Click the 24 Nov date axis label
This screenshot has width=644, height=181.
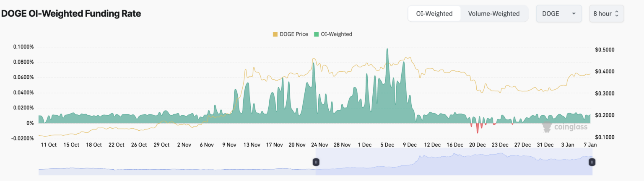319,145
